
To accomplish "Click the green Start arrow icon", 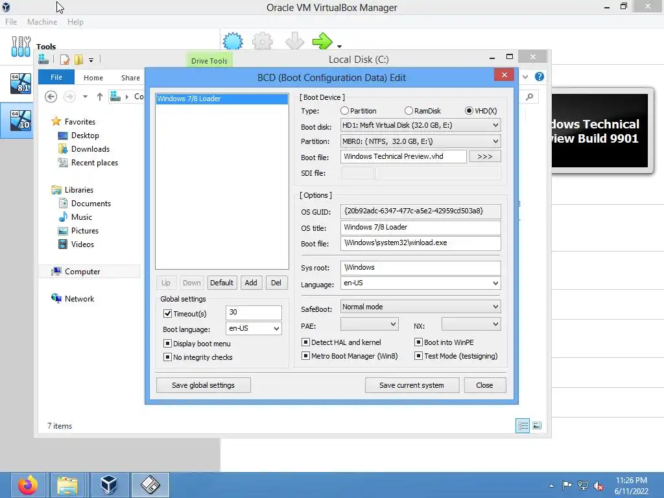I will tap(323, 41).
